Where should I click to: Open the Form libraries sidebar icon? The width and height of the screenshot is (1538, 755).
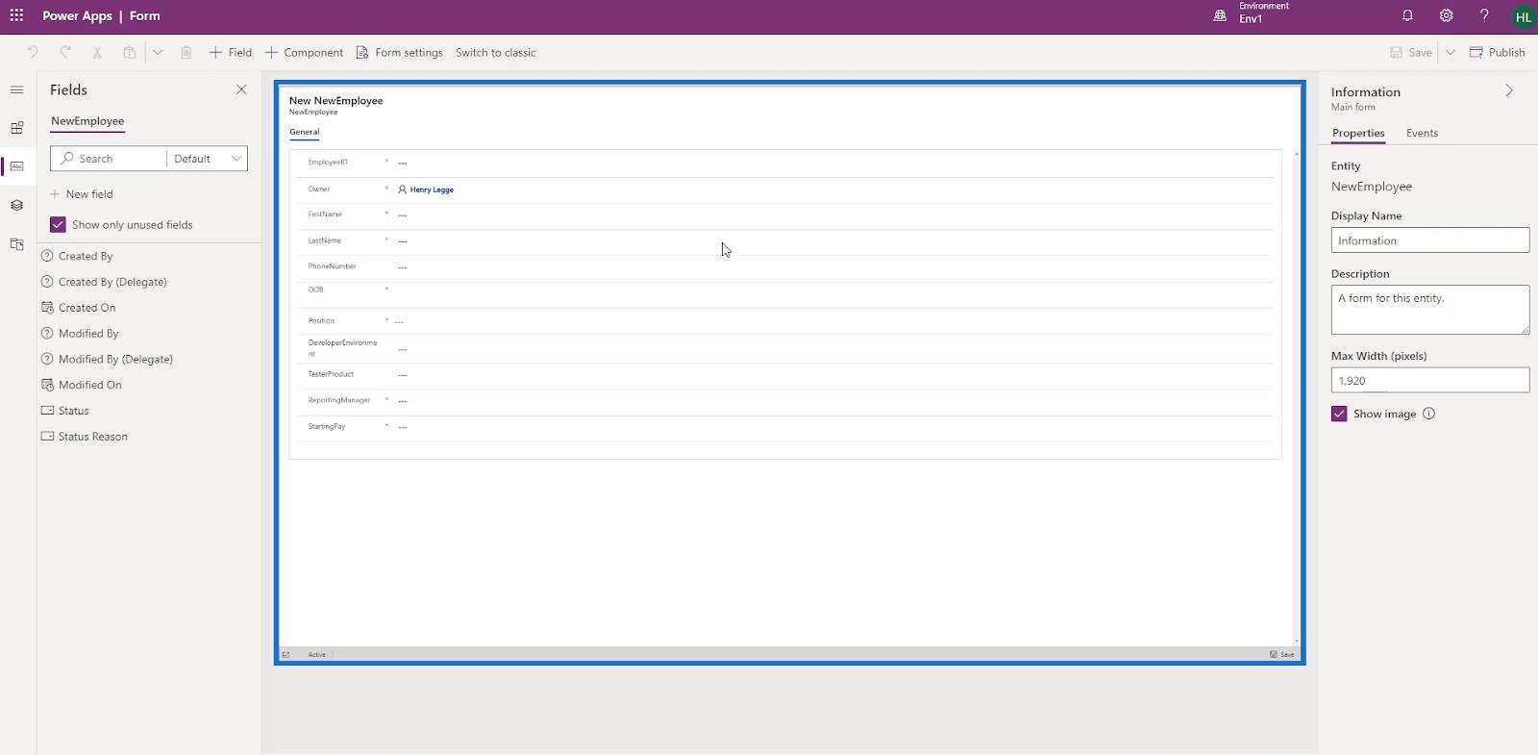pyautogui.click(x=16, y=244)
